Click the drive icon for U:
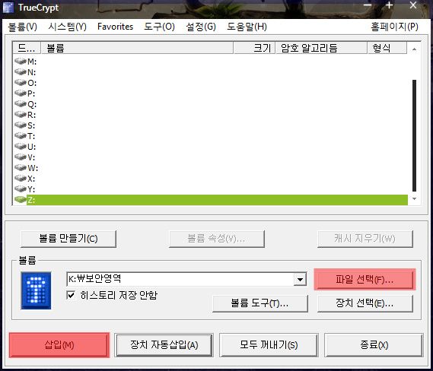Image resolution: width=433 pixels, height=371 pixels. (21, 146)
